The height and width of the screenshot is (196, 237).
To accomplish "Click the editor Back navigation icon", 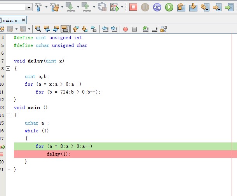I will 10,29.
